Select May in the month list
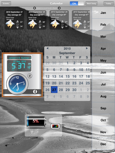This screenshot has width=115, height=153. coord(103,61)
